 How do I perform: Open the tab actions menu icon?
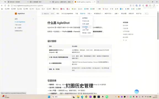coord(5,2)
